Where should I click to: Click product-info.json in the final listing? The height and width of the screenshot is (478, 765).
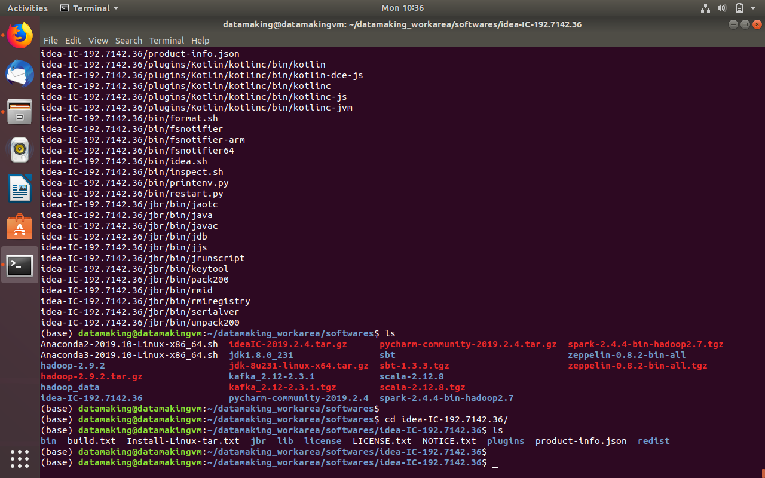pyautogui.click(x=581, y=441)
